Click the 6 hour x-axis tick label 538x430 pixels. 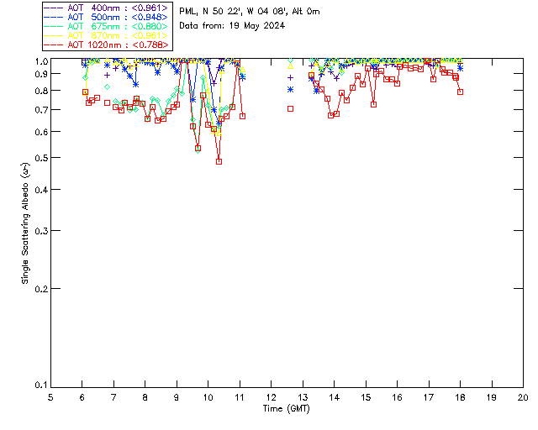click(82, 397)
